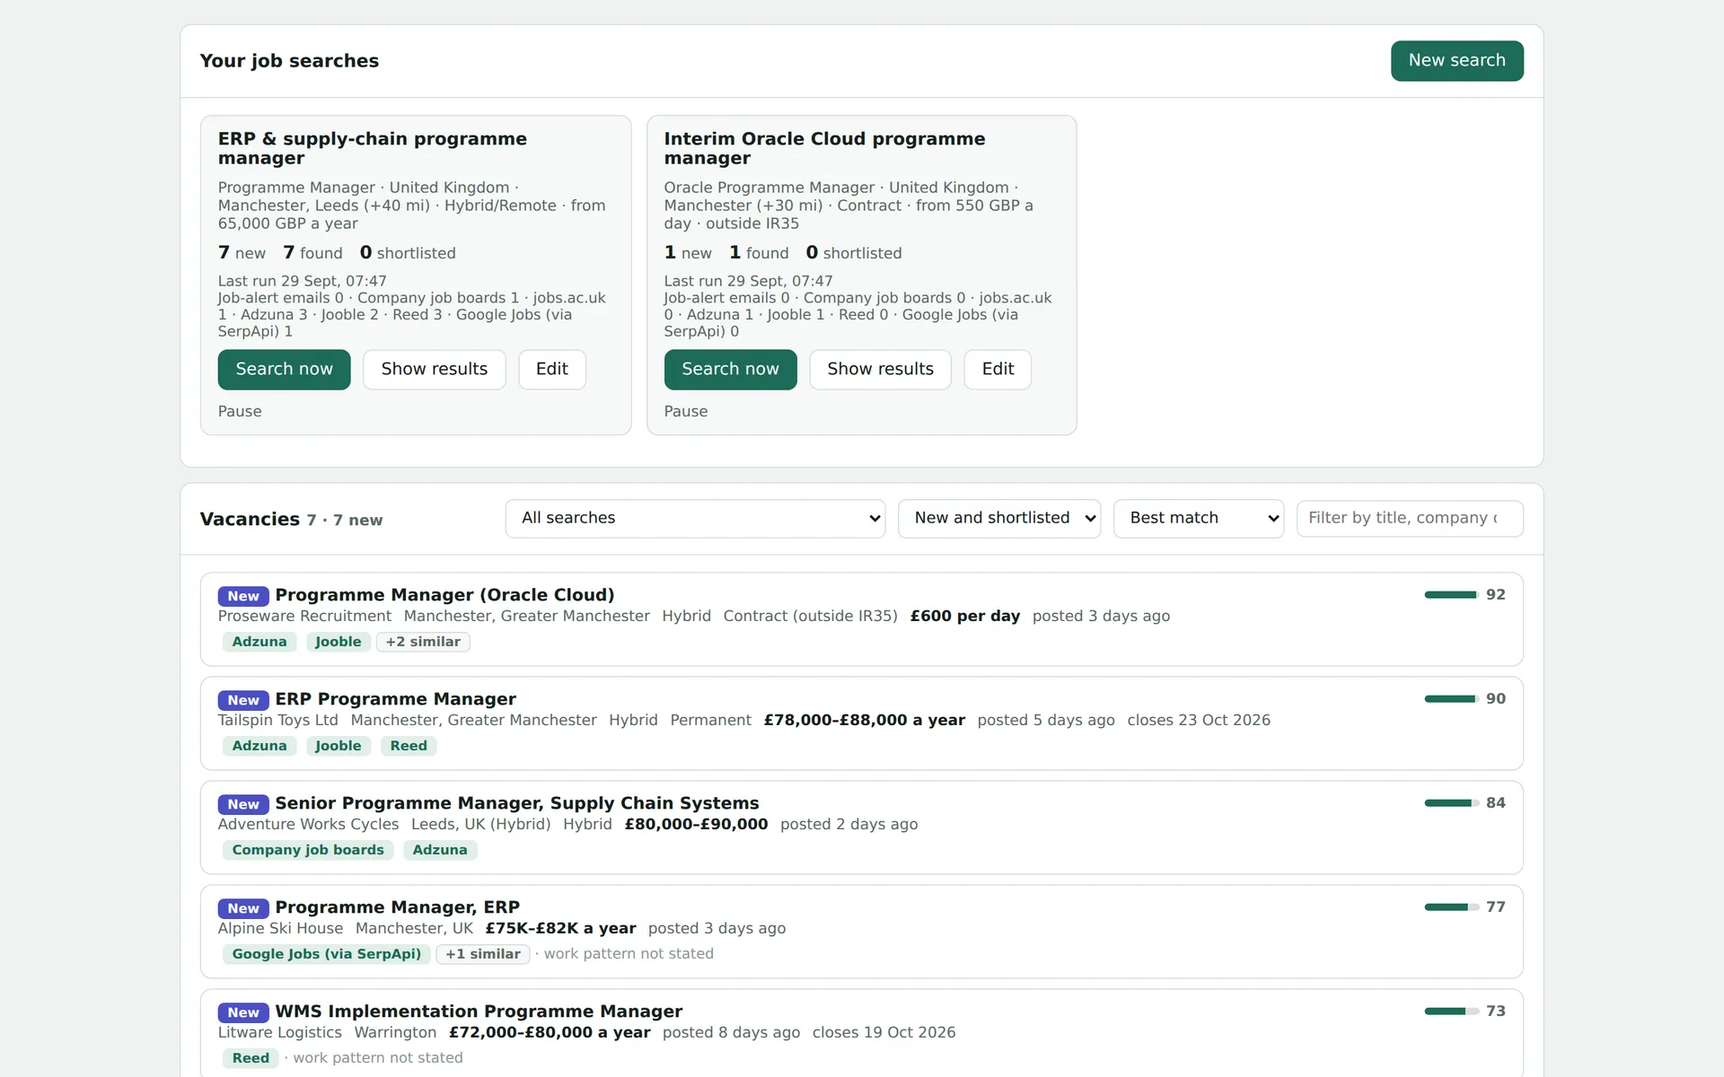Open Programme Manager (Oracle Cloud) vacancy
The height and width of the screenshot is (1077, 1724).
point(444,595)
